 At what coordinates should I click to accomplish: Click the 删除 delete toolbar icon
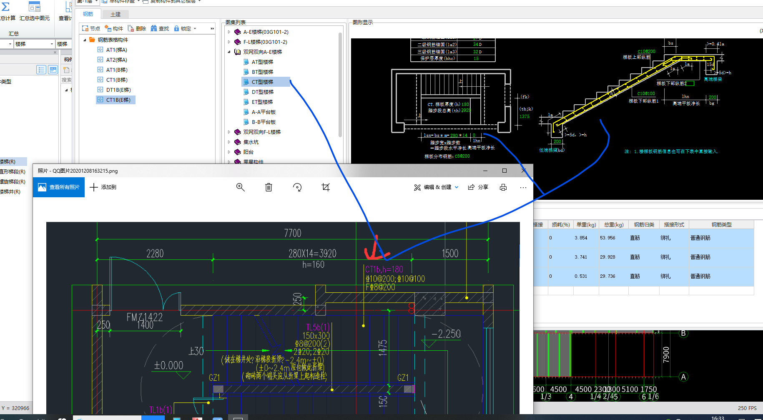[x=131, y=28]
